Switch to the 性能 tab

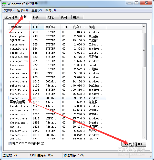point(53,17)
